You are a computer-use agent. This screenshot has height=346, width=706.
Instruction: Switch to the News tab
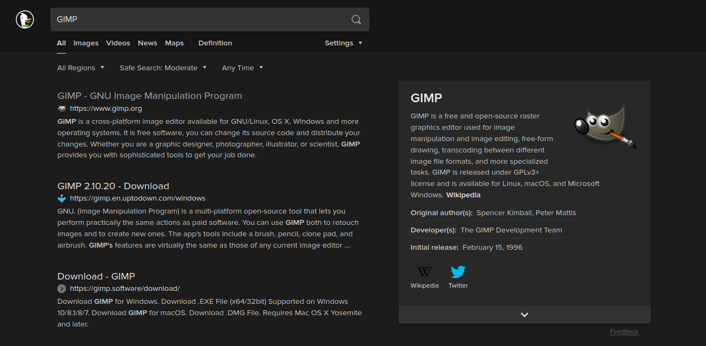click(x=147, y=43)
